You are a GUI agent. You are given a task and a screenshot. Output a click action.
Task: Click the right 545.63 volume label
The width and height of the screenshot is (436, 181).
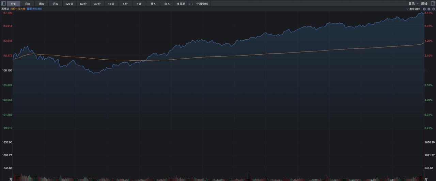(x=429, y=168)
